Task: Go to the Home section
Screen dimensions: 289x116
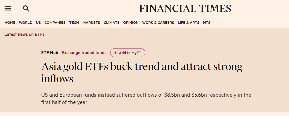Action: [x=10, y=23]
